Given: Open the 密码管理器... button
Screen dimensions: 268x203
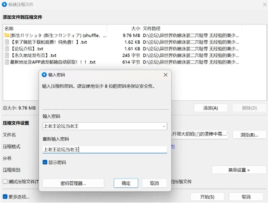Looking at the screenshot, I should pos(73,183).
